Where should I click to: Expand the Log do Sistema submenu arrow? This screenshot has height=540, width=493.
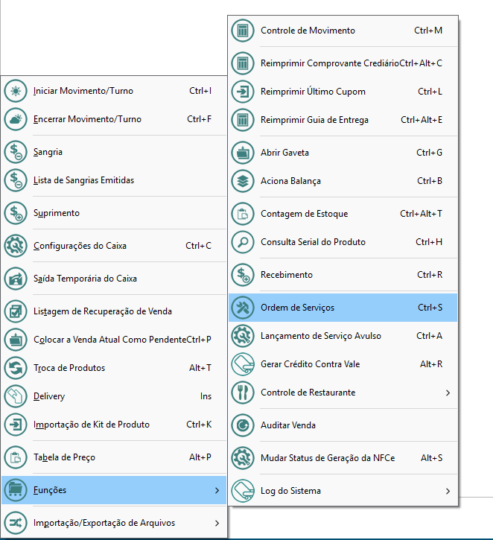coord(448,491)
